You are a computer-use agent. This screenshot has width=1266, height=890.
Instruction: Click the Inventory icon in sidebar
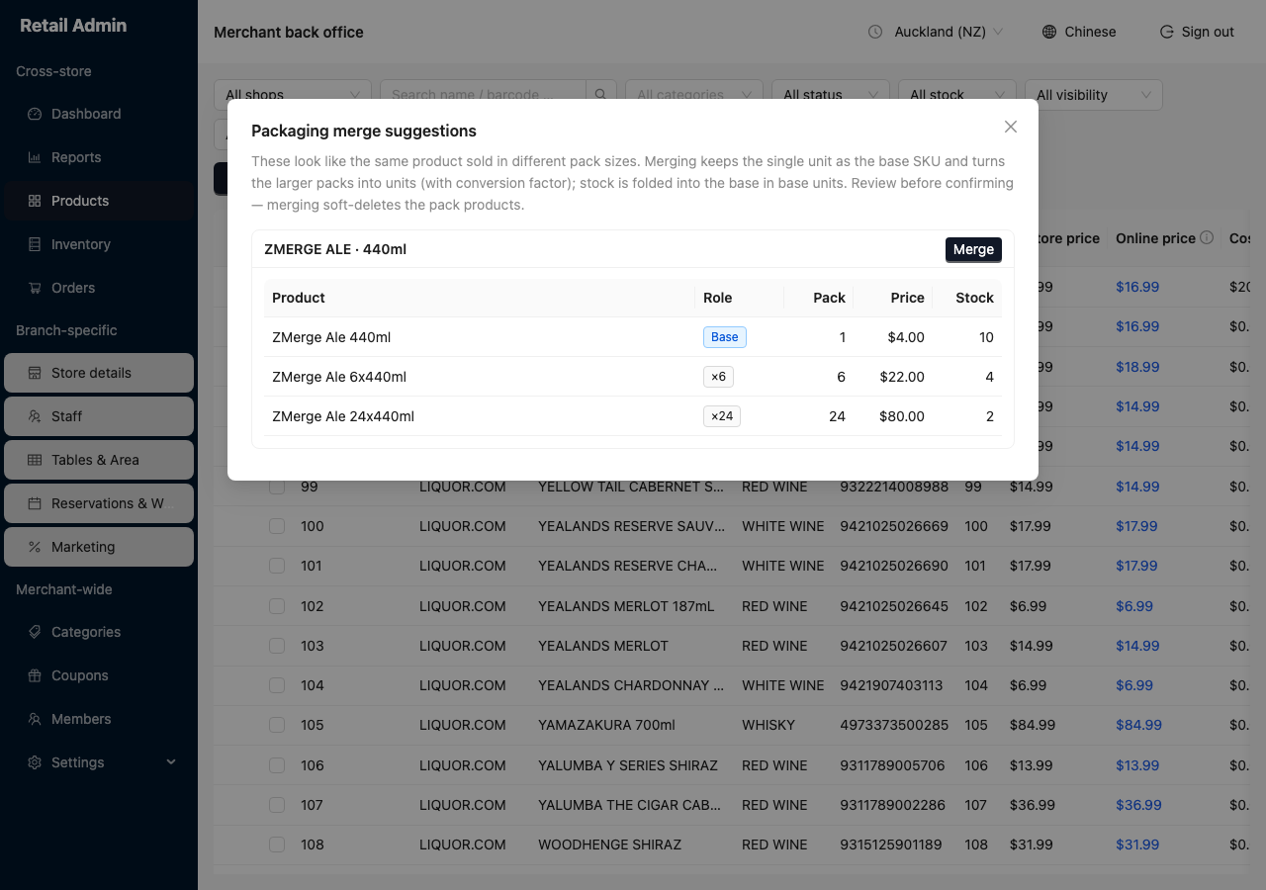coord(35,244)
